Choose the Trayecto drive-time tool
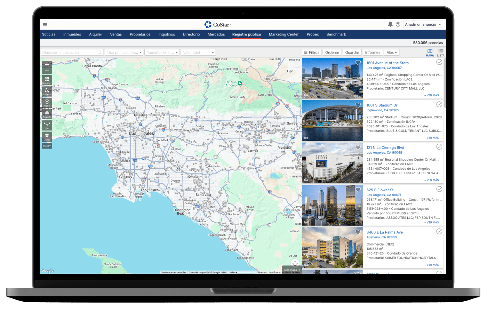This screenshot has height=311, width=487. pos(47,114)
